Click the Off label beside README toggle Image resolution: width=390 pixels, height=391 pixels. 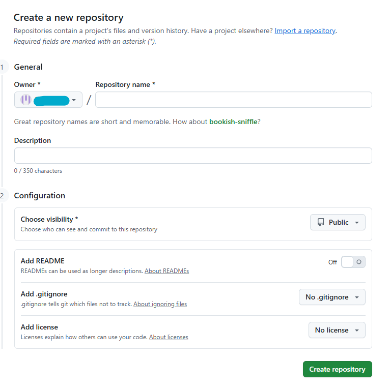(x=332, y=262)
